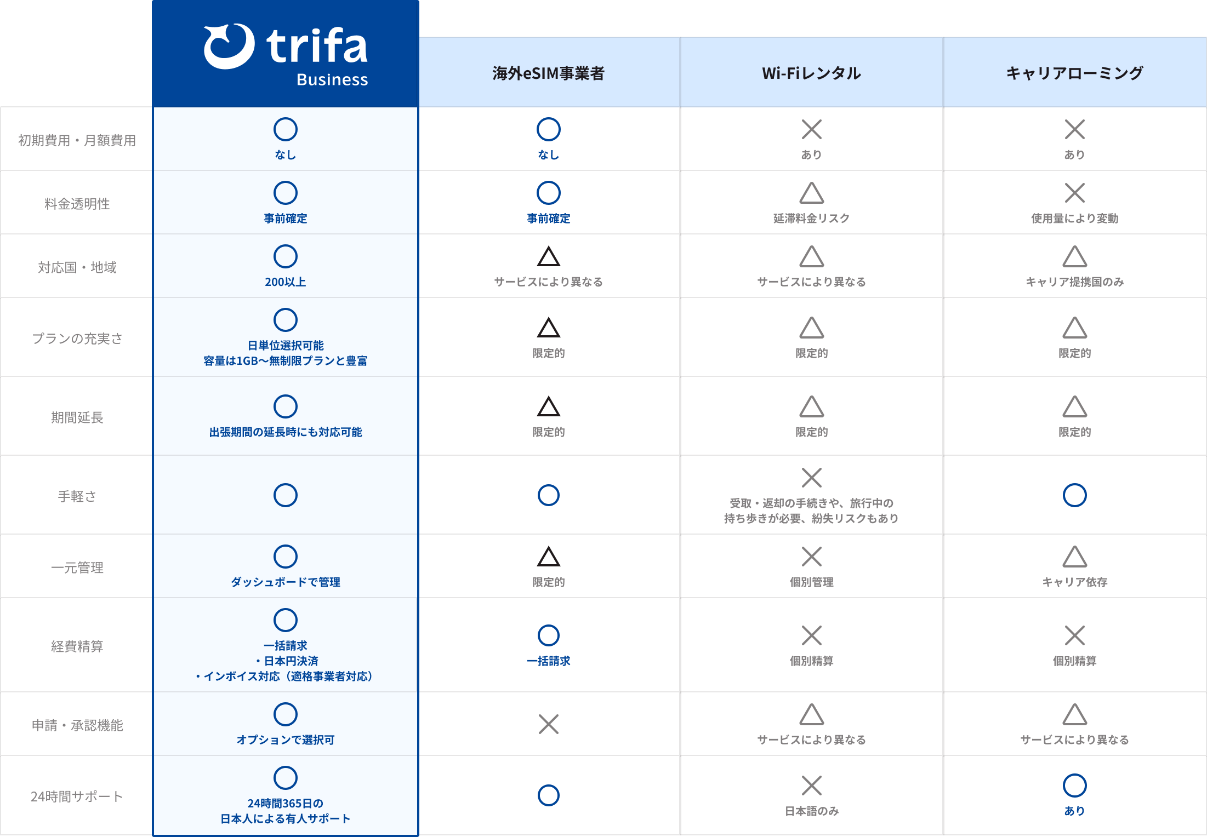Click the circle in キャリアローミング's 手軽さ row
Screen dimensions: 1207x837
point(1074,495)
